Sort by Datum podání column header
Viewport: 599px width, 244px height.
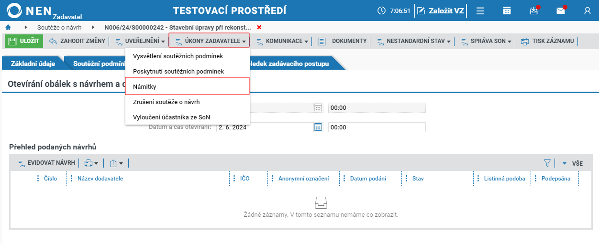[x=368, y=179]
